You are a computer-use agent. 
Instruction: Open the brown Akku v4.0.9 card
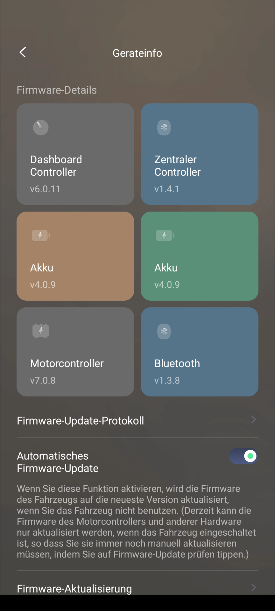click(75, 256)
